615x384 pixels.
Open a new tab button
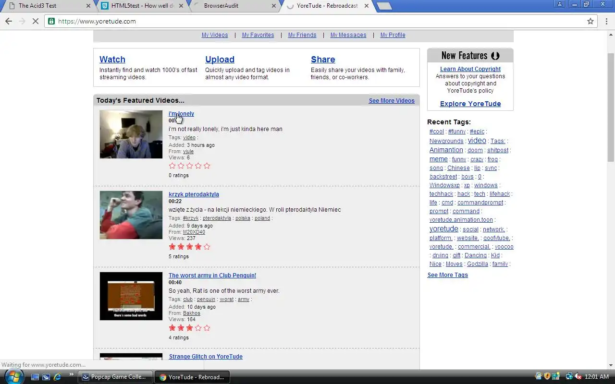point(384,6)
